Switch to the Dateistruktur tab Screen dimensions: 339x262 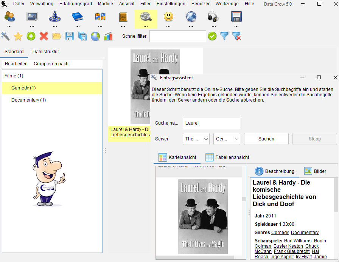46,52
